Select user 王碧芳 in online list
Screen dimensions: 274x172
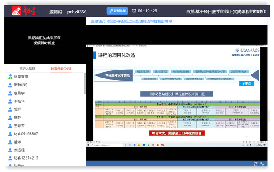(x=19, y=126)
